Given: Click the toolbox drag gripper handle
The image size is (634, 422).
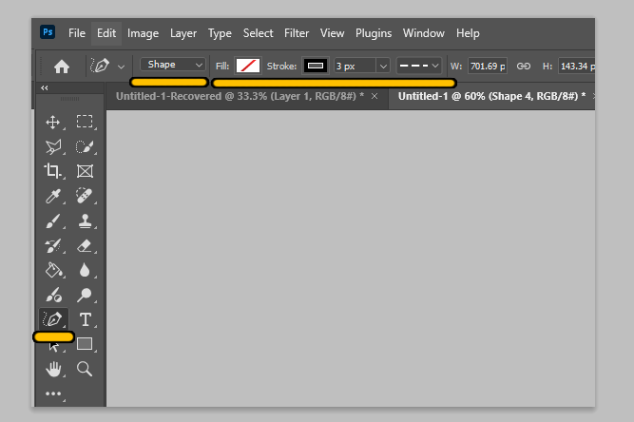Looking at the screenshot, I should click(x=70, y=99).
